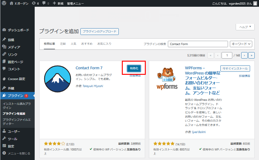Open site home icon Xガーデン
The width and height of the screenshot is (259, 160).
pos(11,3)
